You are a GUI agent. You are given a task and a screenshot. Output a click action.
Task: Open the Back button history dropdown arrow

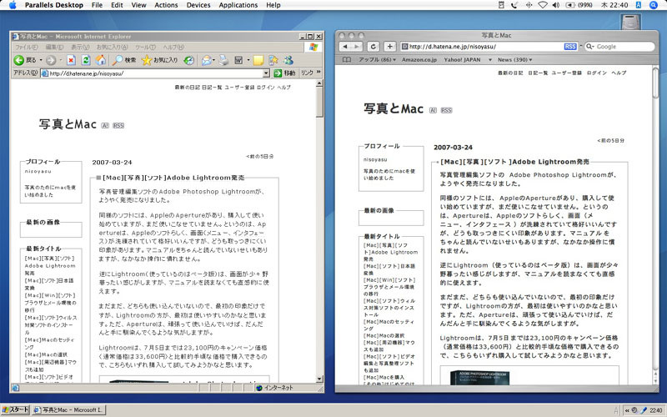pos(41,60)
